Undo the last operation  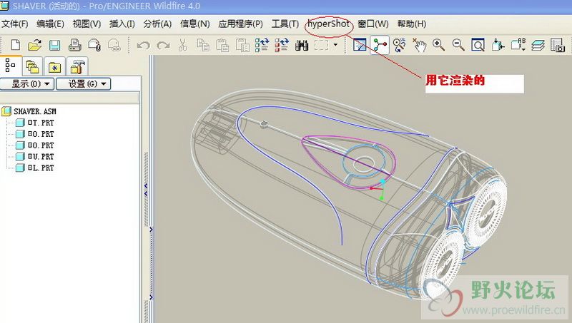[144, 46]
